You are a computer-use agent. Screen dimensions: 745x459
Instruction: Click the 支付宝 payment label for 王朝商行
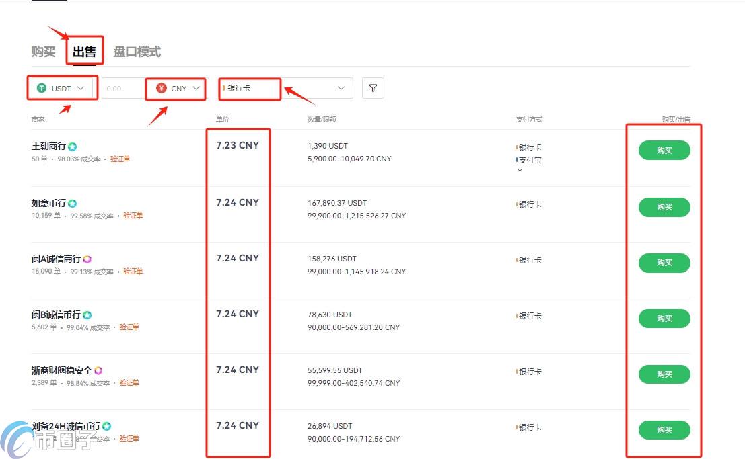(530, 161)
